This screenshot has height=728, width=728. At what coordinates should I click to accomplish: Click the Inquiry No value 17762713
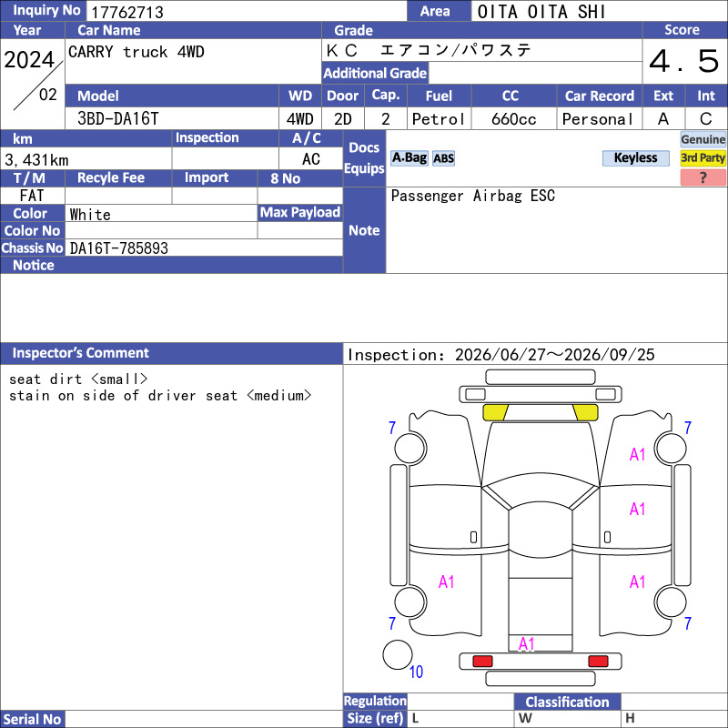coord(127,12)
